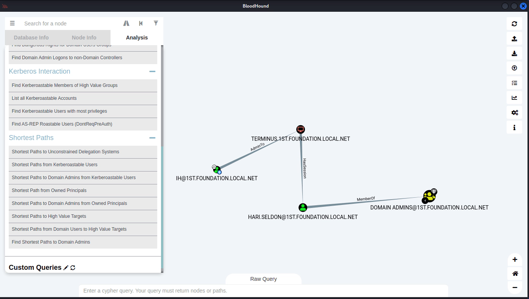Reset graph view with home icon
Image resolution: width=529 pixels, height=299 pixels.
(x=515, y=274)
